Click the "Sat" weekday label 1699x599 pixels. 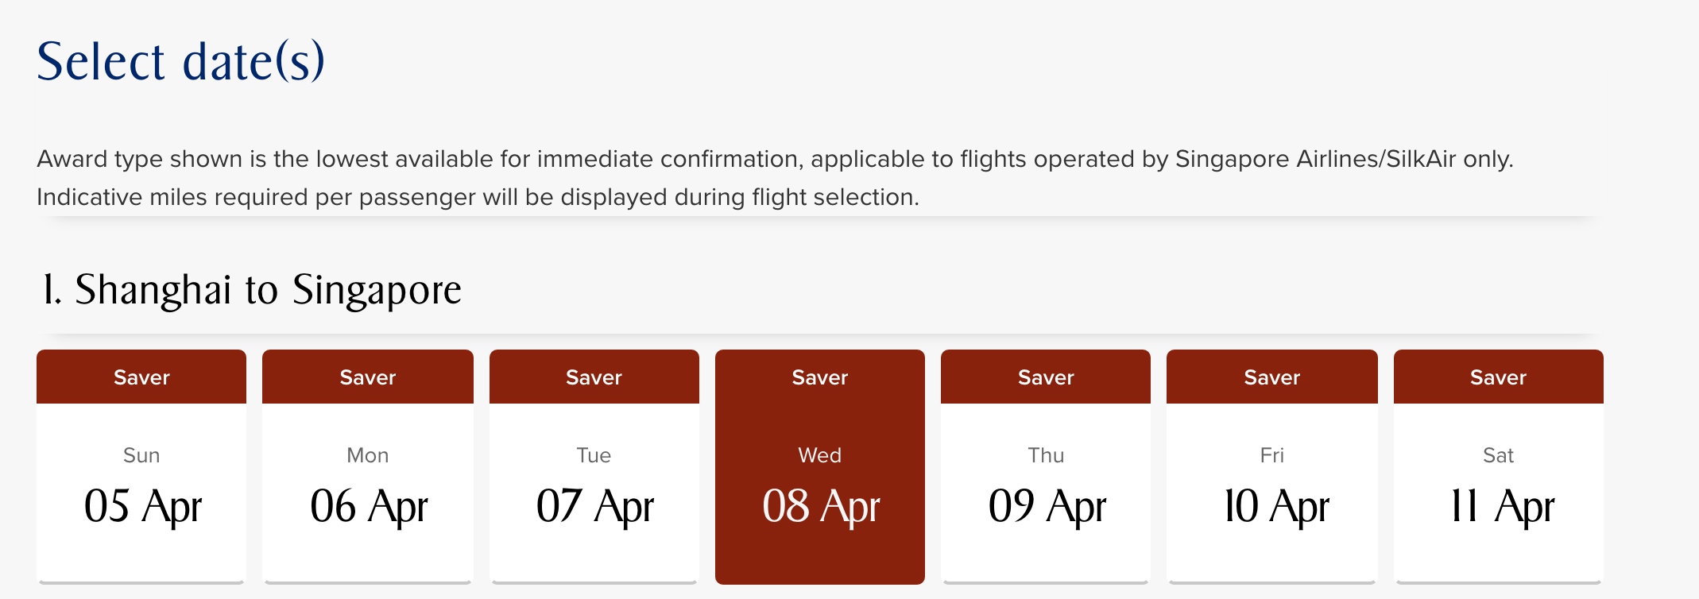[1498, 455]
